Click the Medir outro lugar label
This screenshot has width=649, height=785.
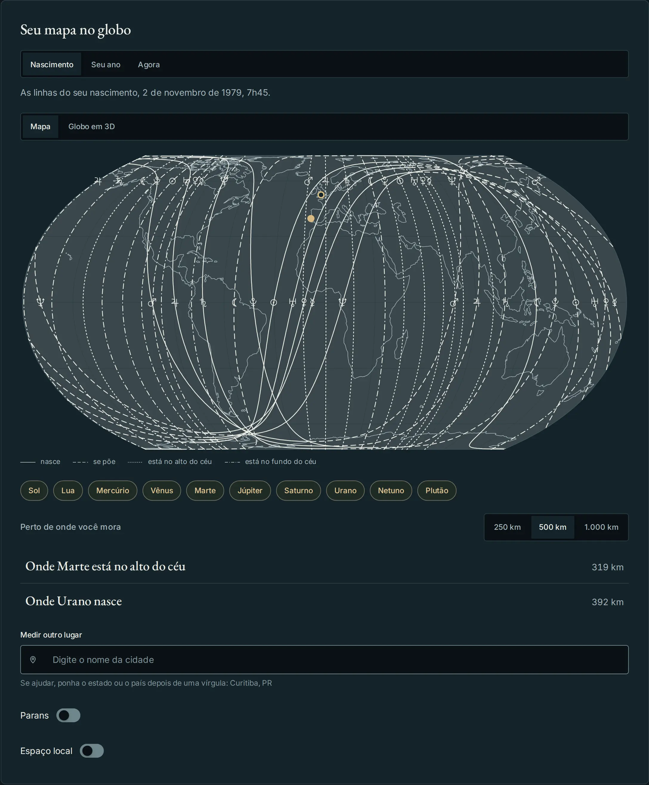[51, 635]
